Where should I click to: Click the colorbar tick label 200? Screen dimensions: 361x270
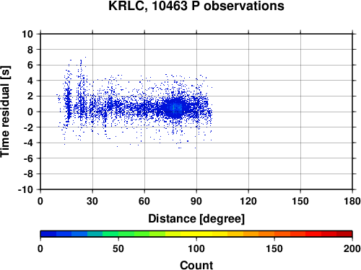[x=352, y=248]
